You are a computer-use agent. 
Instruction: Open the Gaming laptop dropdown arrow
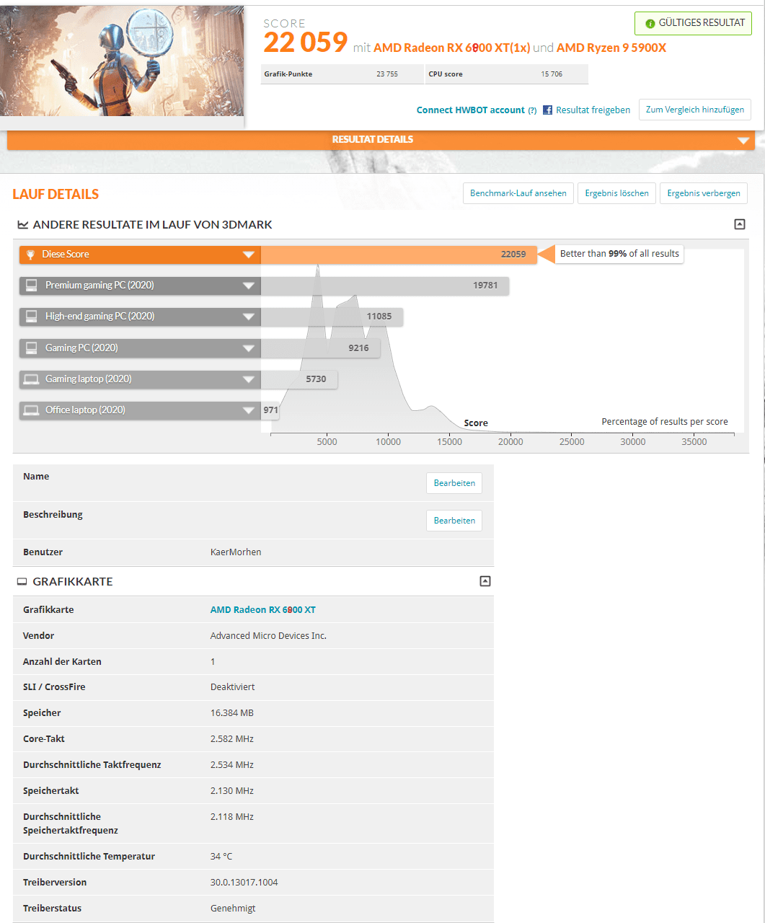[249, 379]
